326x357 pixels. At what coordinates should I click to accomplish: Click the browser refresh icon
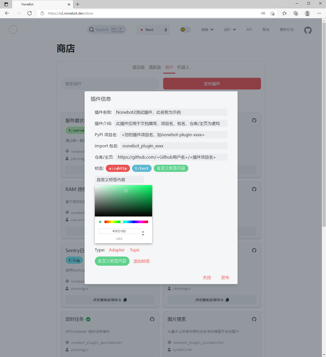[x=30, y=13]
